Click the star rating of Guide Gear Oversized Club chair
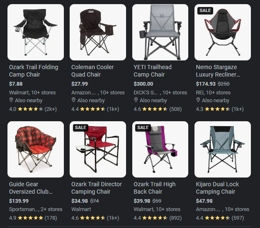Viewport: 260px width, 228px height. pos(30,218)
